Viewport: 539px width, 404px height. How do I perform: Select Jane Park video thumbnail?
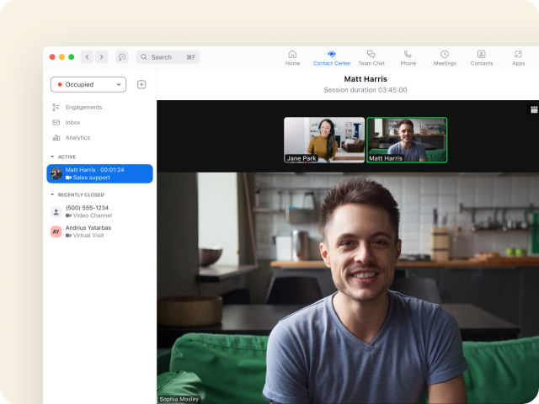(x=324, y=139)
